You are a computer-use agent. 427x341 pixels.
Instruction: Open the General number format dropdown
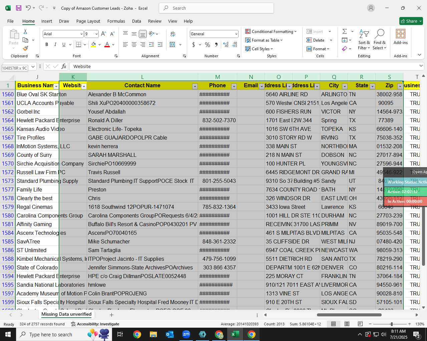(236, 34)
